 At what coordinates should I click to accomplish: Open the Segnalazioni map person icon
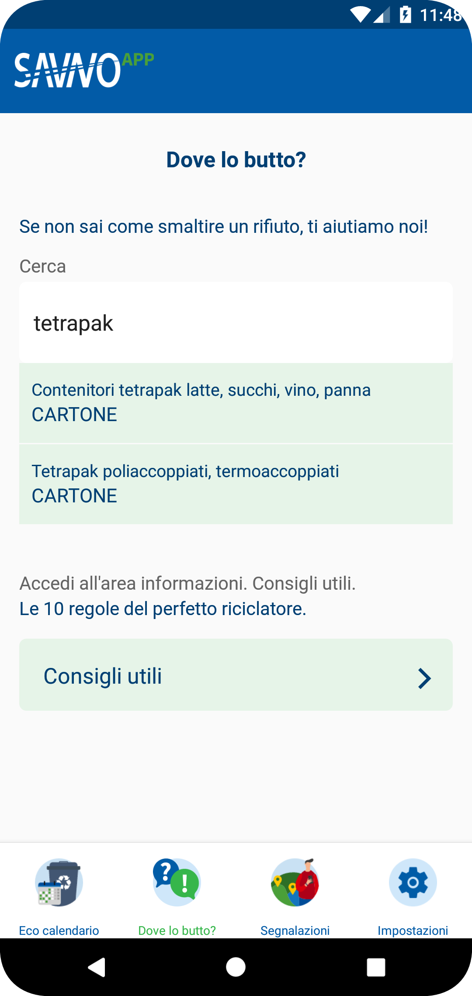click(x=295, y=882)
